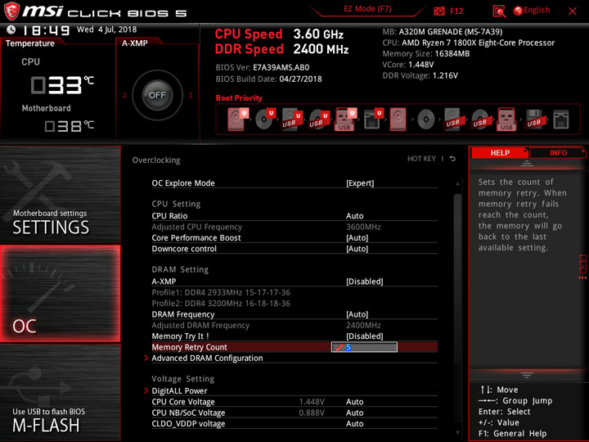This screenshot has height=442, width=589.
Task: Change the CPU Ratio Auto value
Action: [354, 216]
